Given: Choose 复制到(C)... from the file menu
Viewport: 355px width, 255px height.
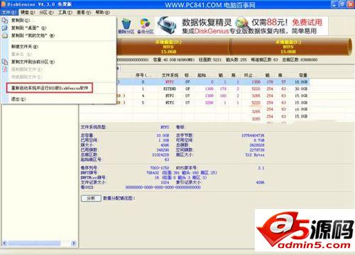Looking at the screenshot, I should coord(59,21).
